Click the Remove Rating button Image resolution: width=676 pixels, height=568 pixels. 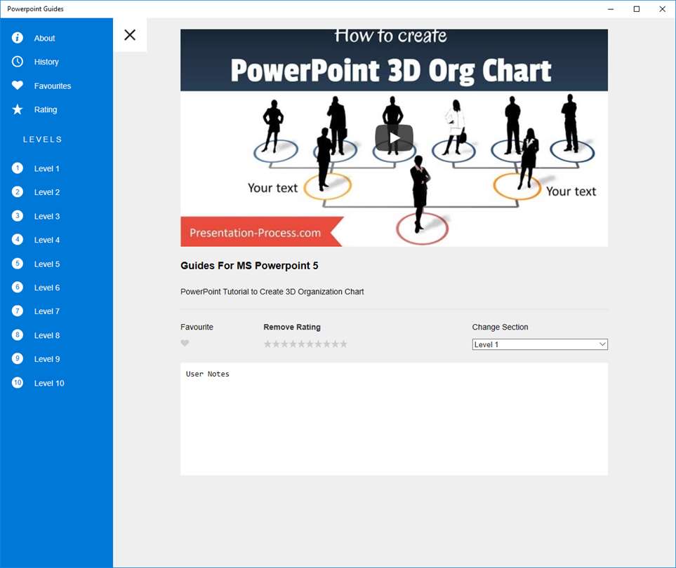292,327
